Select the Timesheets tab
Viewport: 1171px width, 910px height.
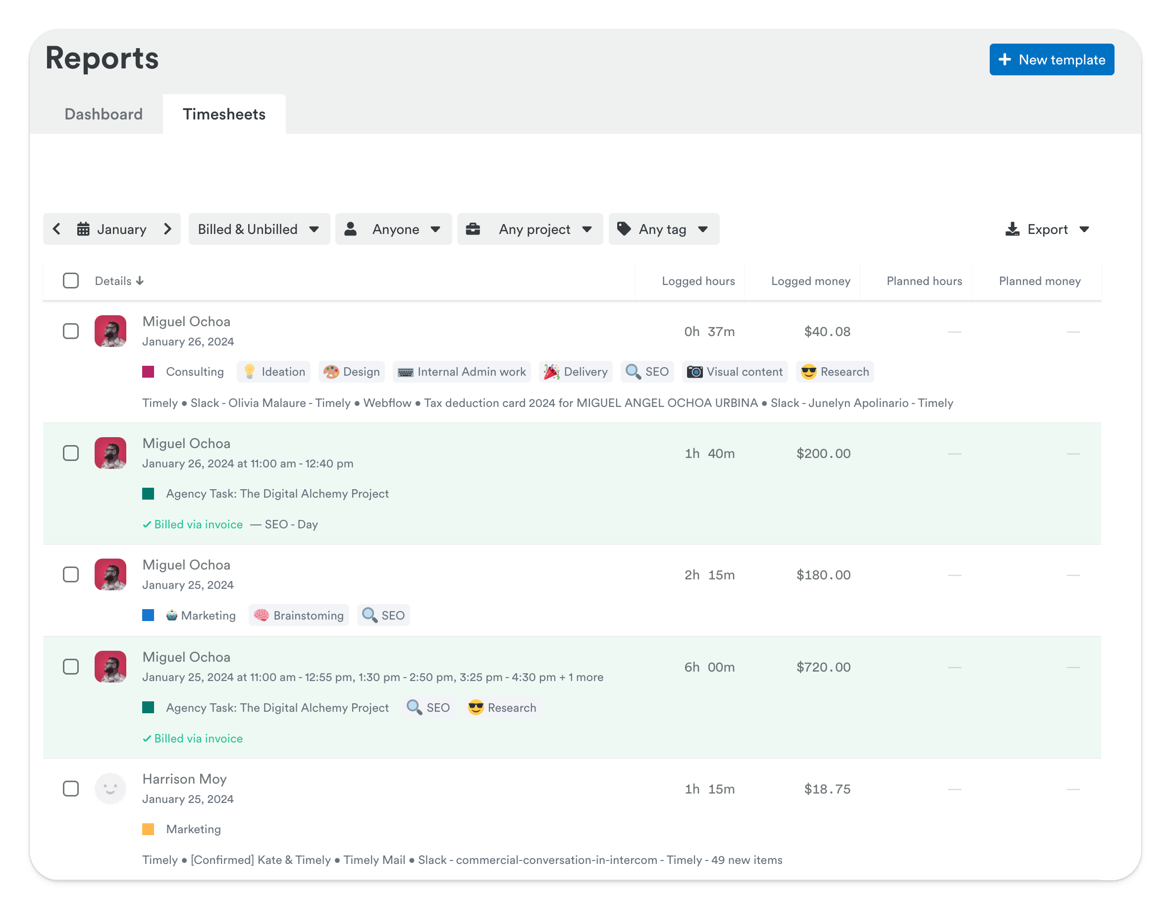tap(225, 114)
